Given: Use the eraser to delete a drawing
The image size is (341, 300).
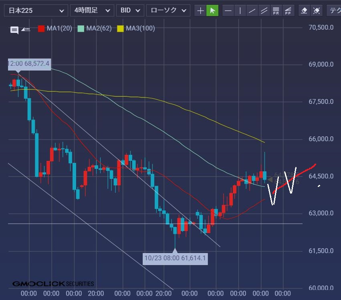Looking at the screenshot, I should pyautogui.click(x=304, y=10).
